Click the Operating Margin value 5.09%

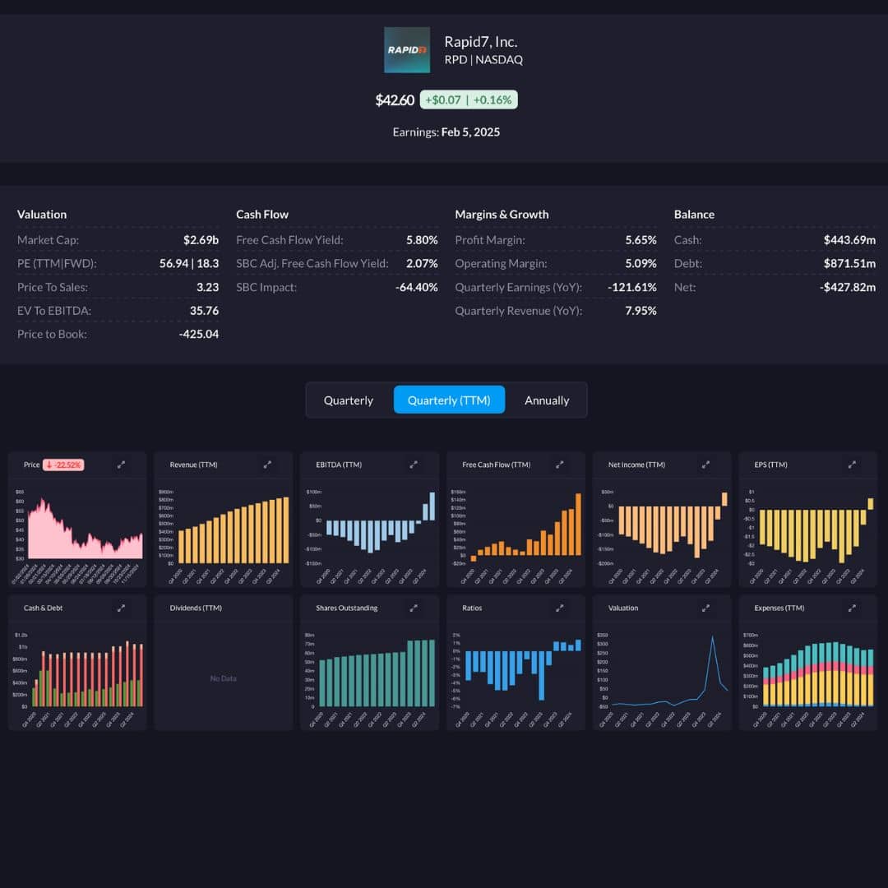641,263
